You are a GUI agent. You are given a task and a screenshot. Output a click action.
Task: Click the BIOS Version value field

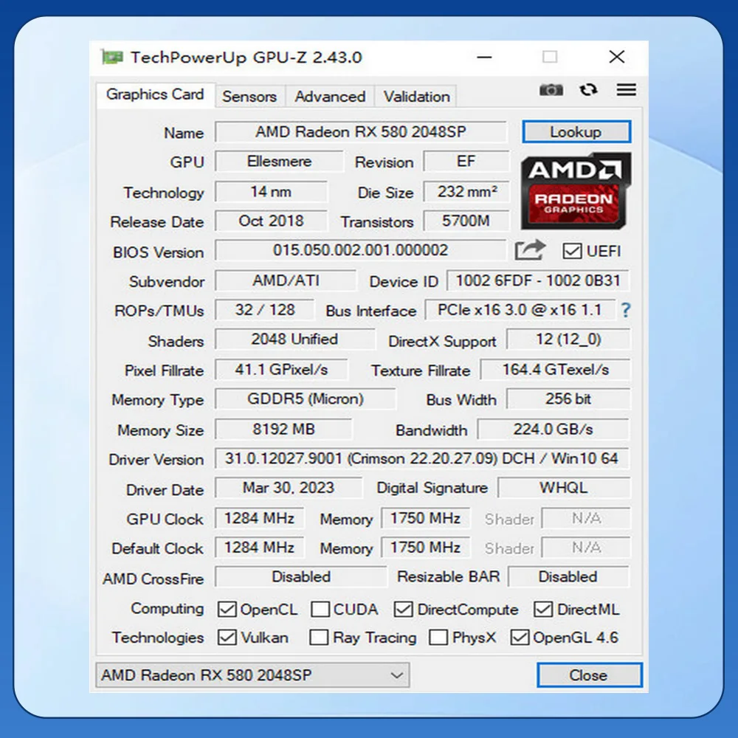point(361,250)
